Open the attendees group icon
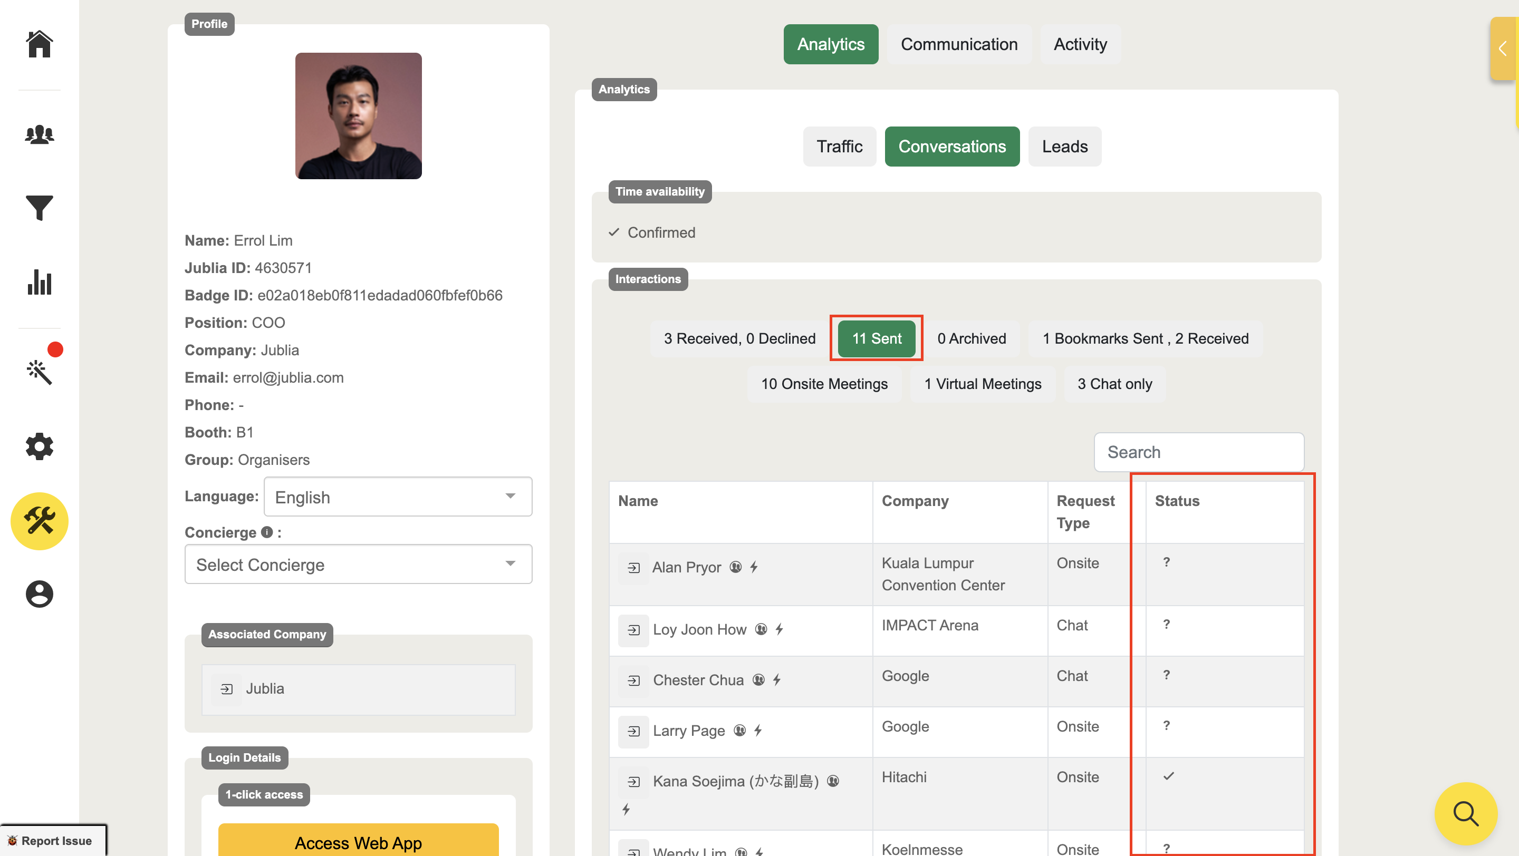 40,134
